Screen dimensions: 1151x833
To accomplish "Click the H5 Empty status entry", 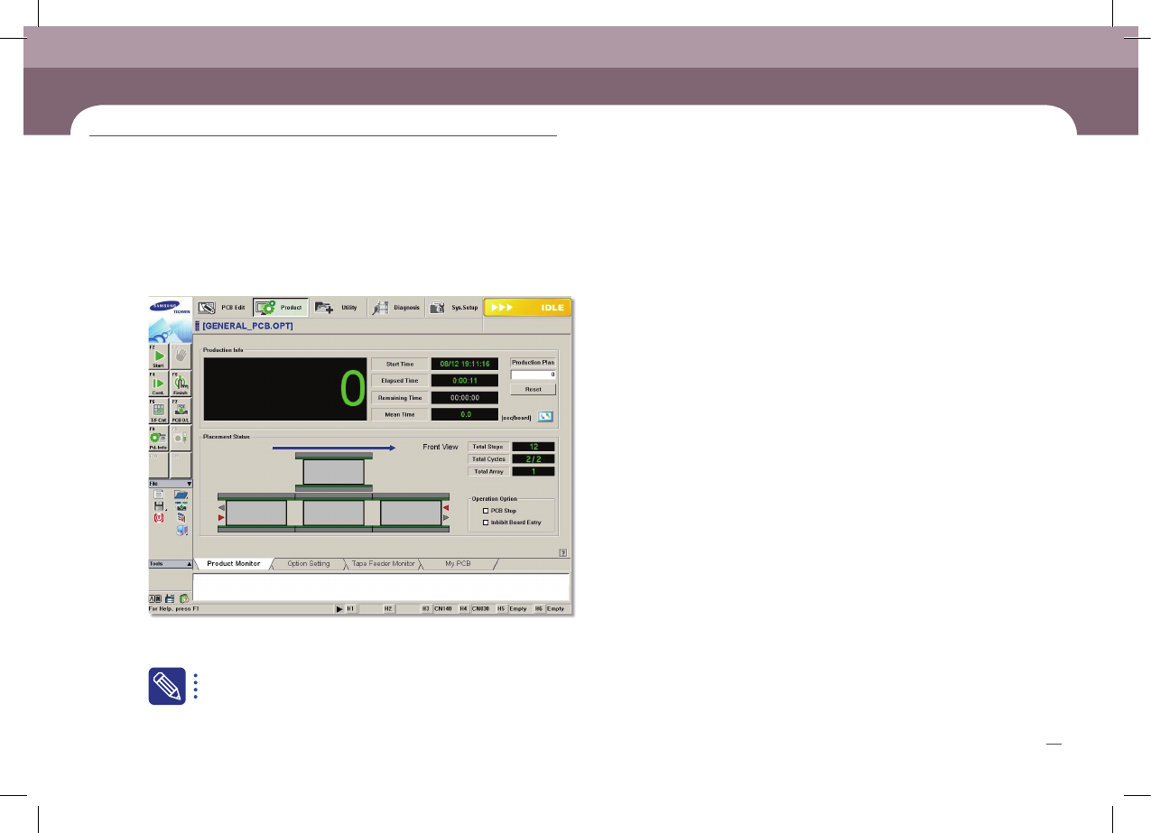I will click(512, 609).
